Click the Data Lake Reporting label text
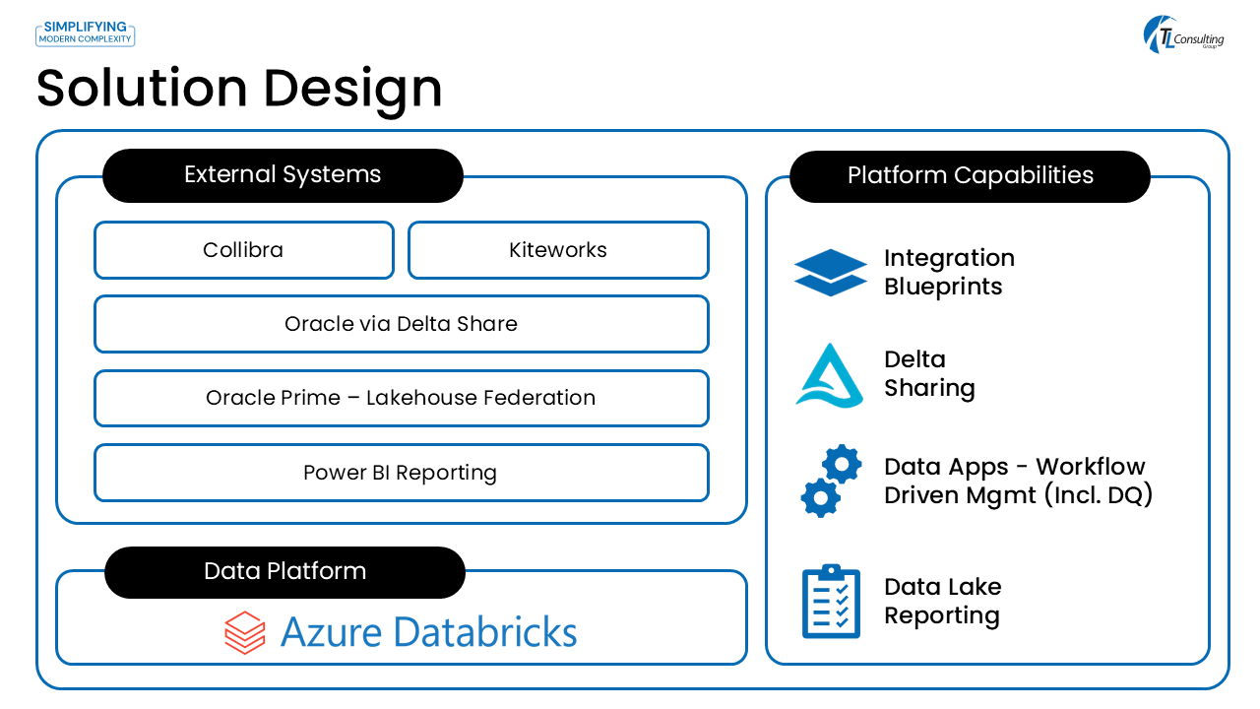Viewport: 1260px width, 709px height. click(x=942, y=601)
